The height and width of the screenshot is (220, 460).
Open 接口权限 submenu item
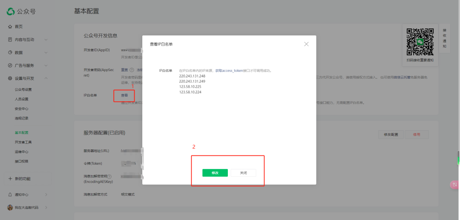(x=21, y=161)
